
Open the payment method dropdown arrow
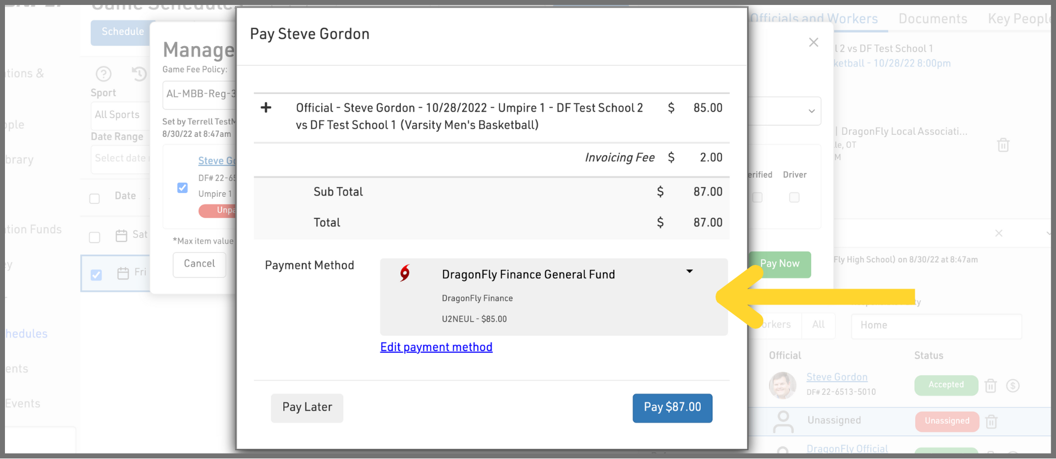point(689,272)
